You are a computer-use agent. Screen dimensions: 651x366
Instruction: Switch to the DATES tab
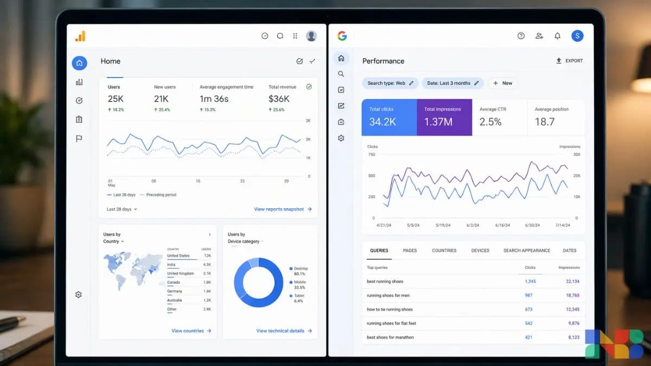point(570,251)
